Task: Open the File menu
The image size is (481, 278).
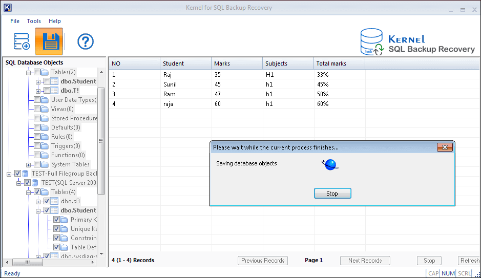Action: click(15, 21)
